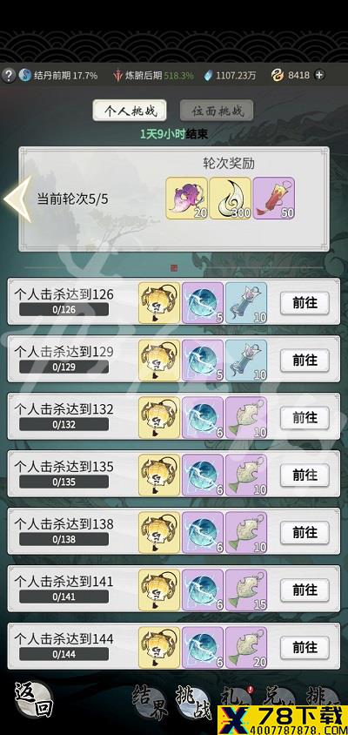
Task: Click the fish pendant with 15 in the 141 row
Action: pos(246,590)
